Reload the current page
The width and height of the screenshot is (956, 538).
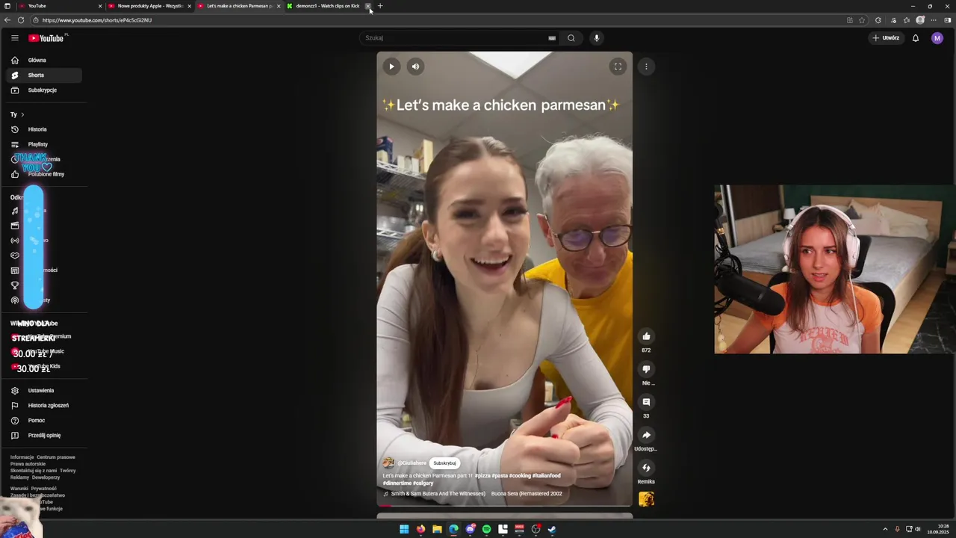(21, 20)
